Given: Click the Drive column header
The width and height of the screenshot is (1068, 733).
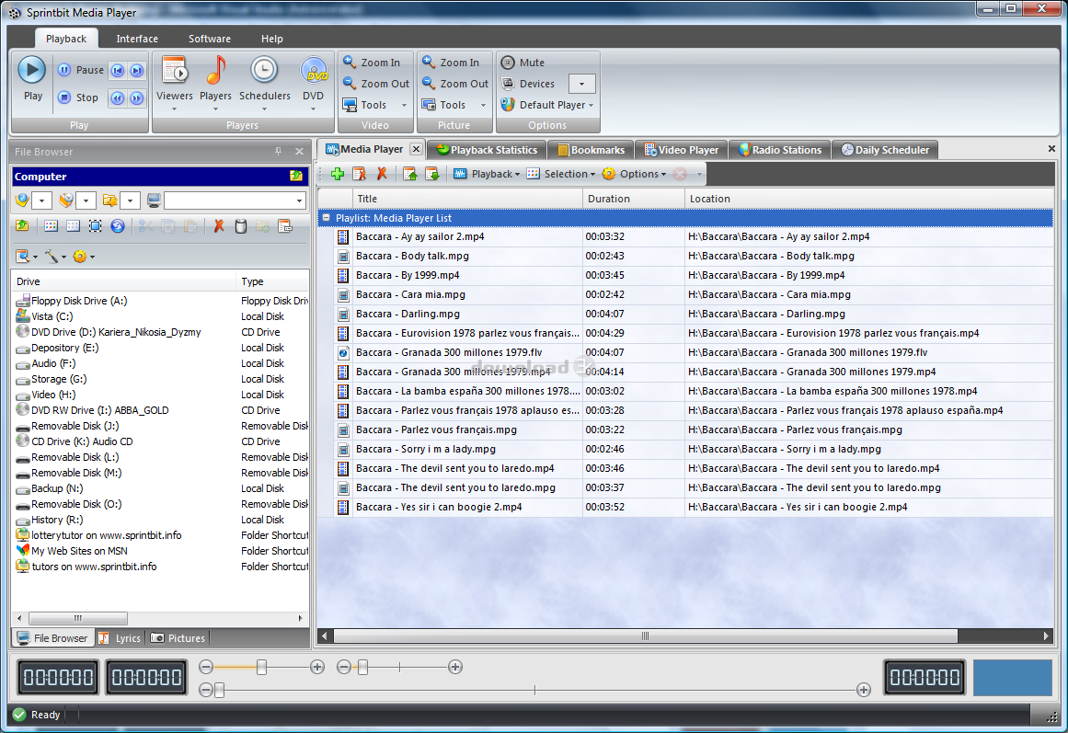Looking at the screenshot, I should (123, 281).
